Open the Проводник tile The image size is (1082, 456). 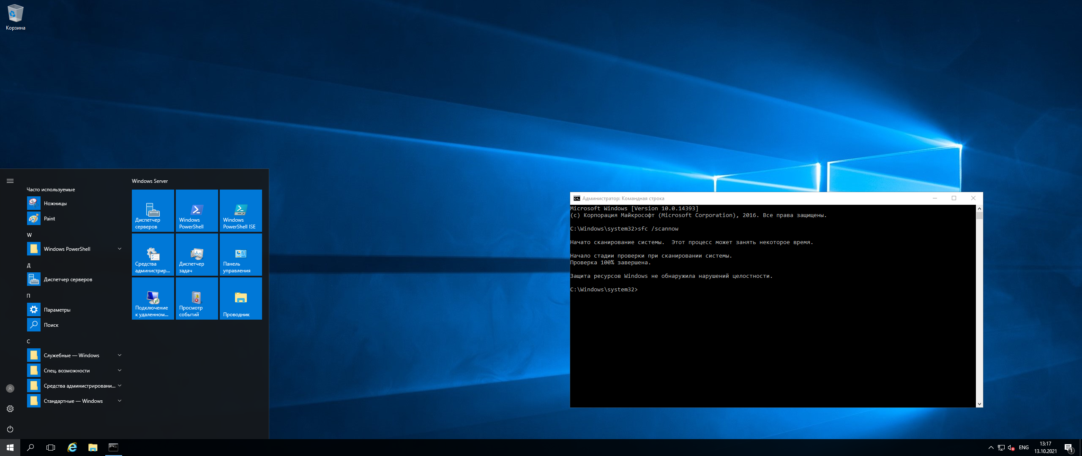(241, 299)
